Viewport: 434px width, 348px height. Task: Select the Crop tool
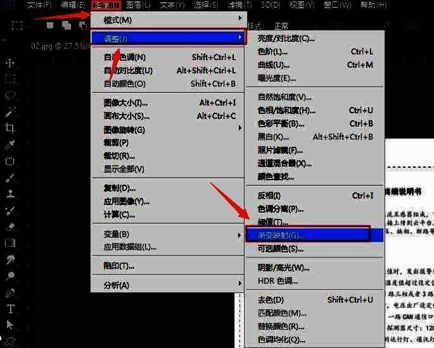click(x=10, y=128)
